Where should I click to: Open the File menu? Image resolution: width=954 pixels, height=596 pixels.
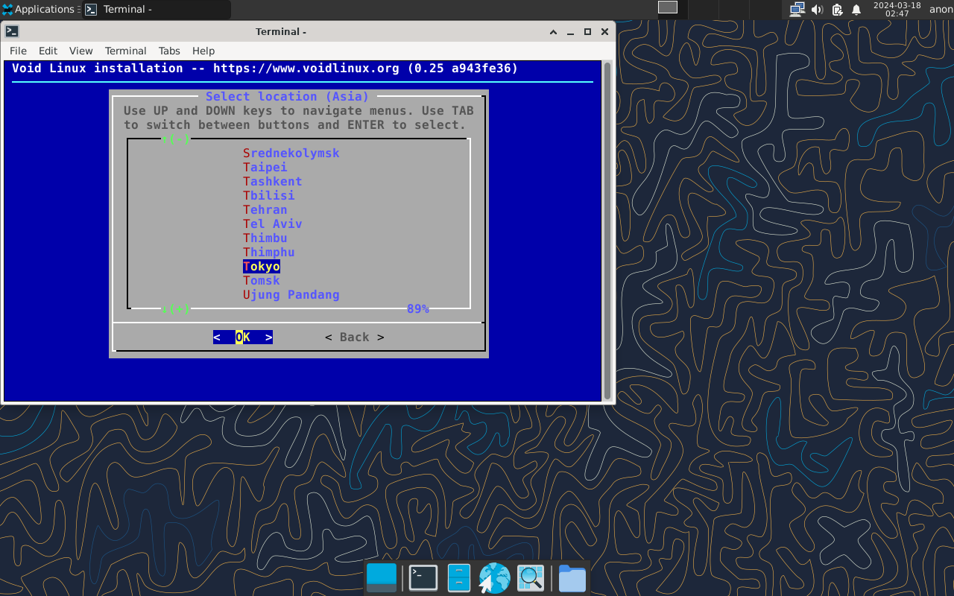pos(18,51)
